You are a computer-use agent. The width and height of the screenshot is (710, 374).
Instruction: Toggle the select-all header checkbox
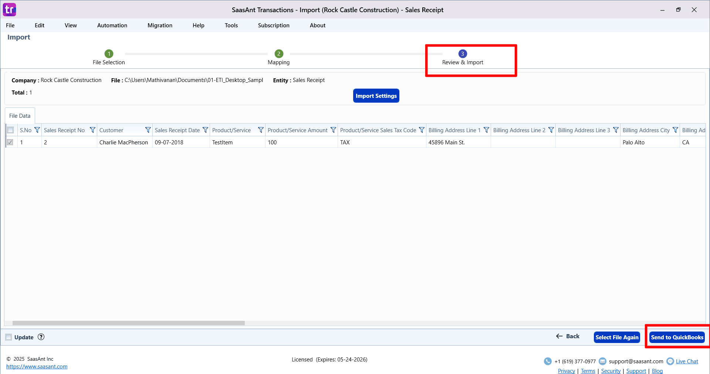10,130
